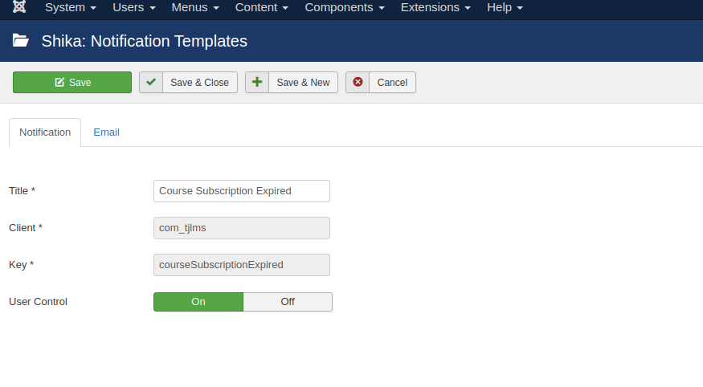Expand the Users dropdown menu

133,7
